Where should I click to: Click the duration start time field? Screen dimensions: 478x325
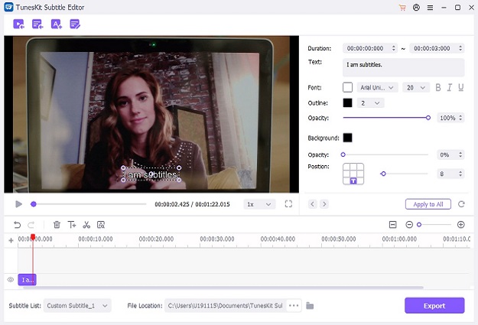369,48
